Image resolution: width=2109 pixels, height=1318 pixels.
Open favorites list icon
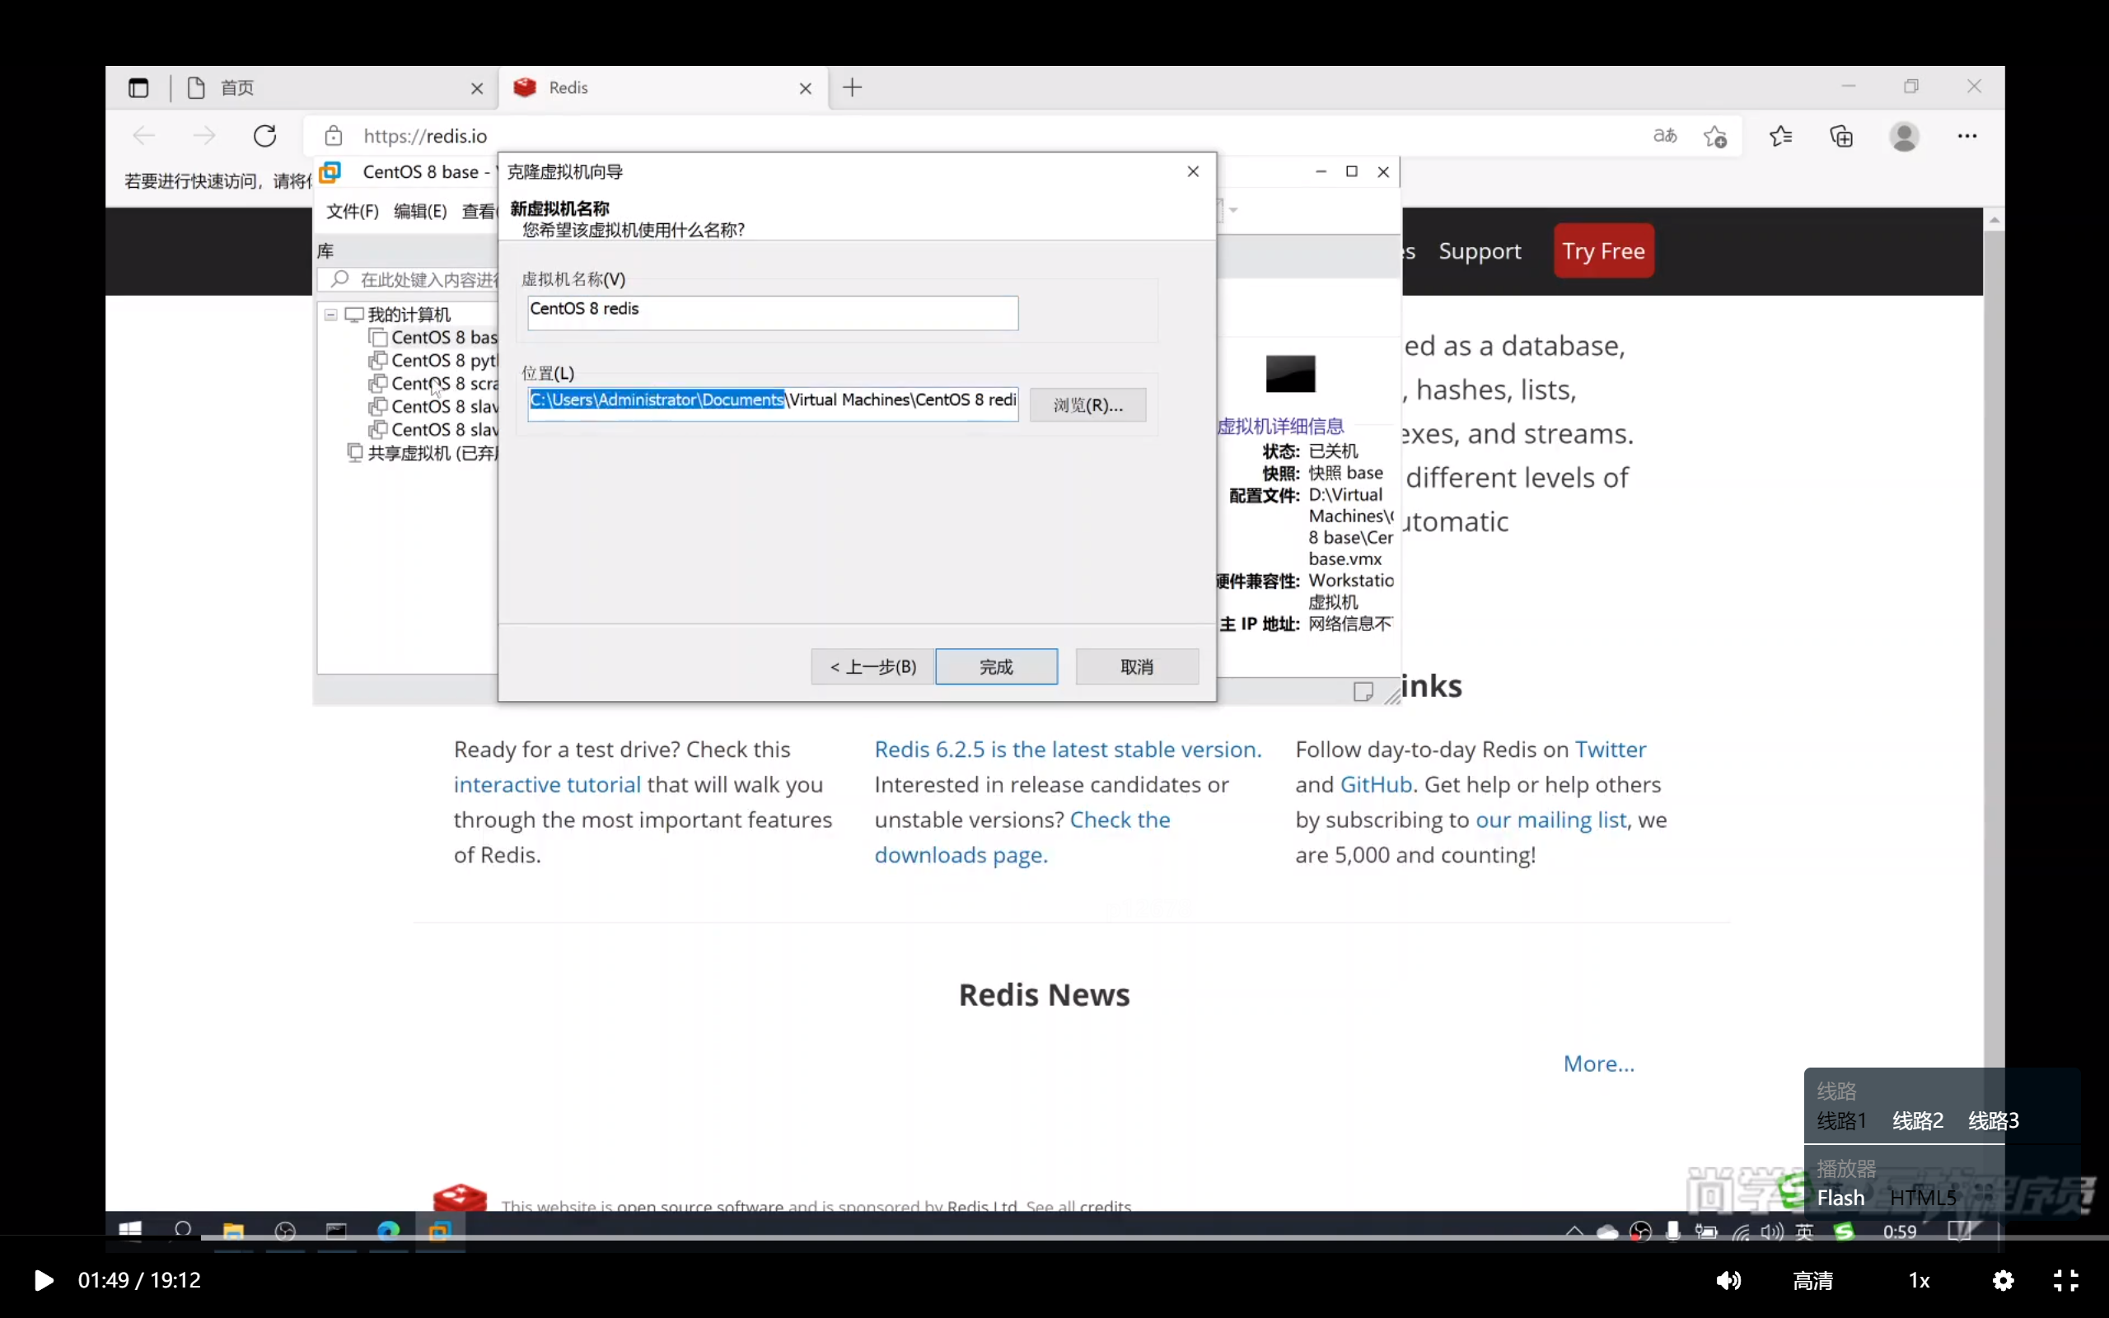point(1780,136)
